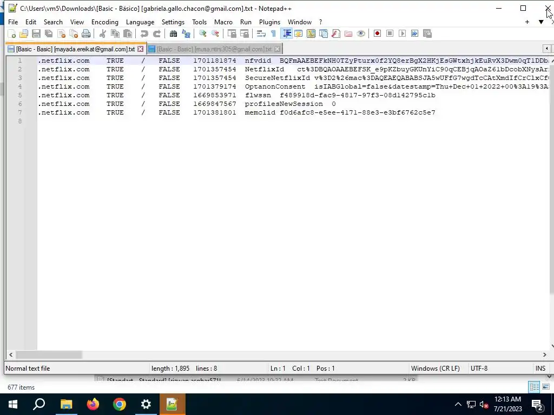554x415 pixels.
Task: Run macro multiple times icon
Action: click(415, 34)
